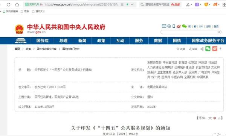Screen dimensions: 226x136
Task: Open the 数据 nav menu
Action: [x=158, y=41]
